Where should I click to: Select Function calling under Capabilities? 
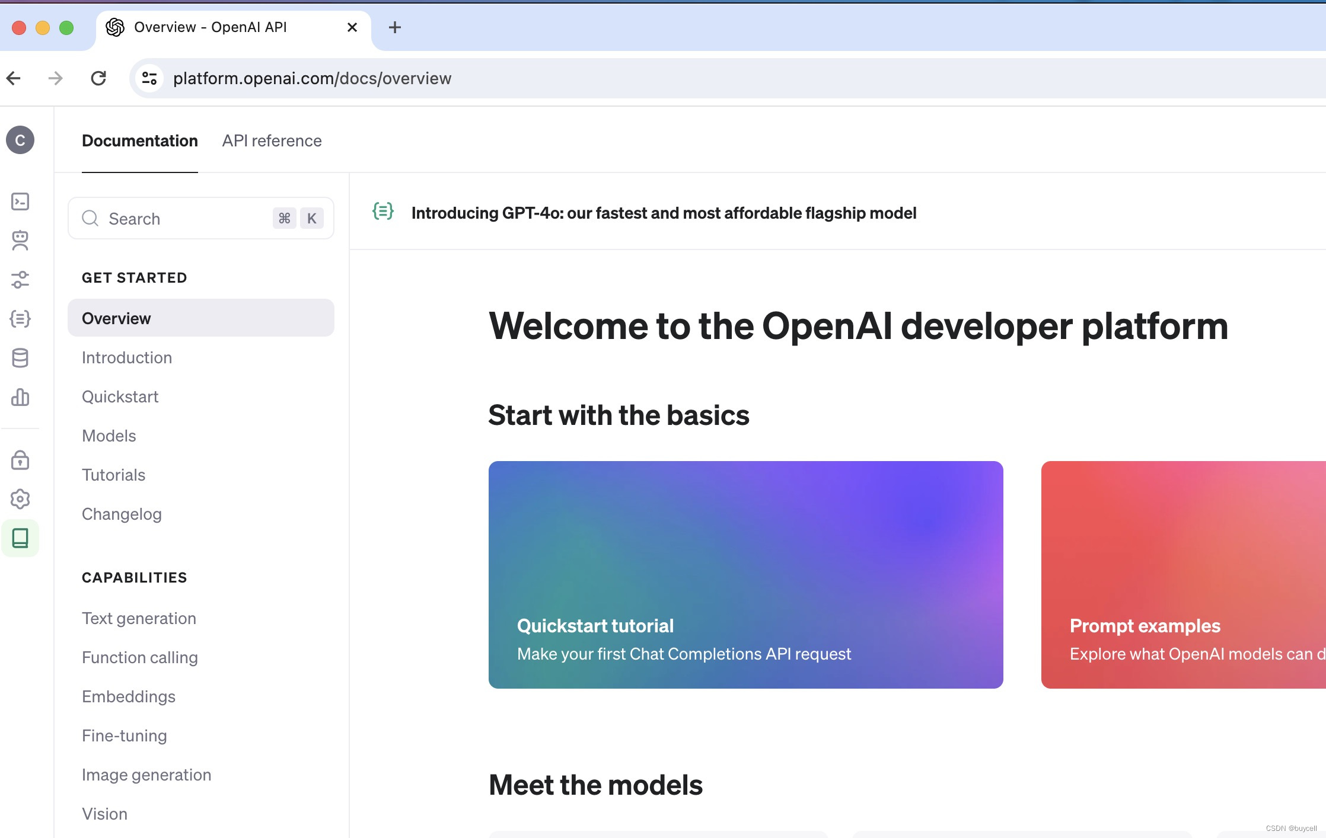point(140,657)
